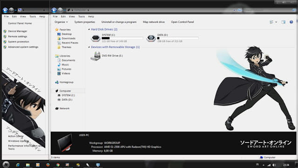Toggle the preview pane icon
This screenshot has width=298, height=168.
click(x=284, y=22)
